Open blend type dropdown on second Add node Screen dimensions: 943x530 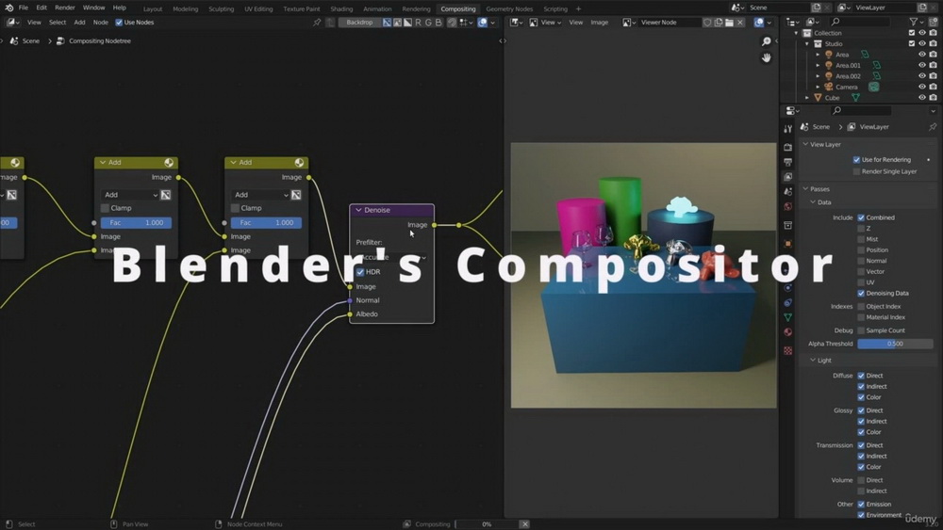260,195
